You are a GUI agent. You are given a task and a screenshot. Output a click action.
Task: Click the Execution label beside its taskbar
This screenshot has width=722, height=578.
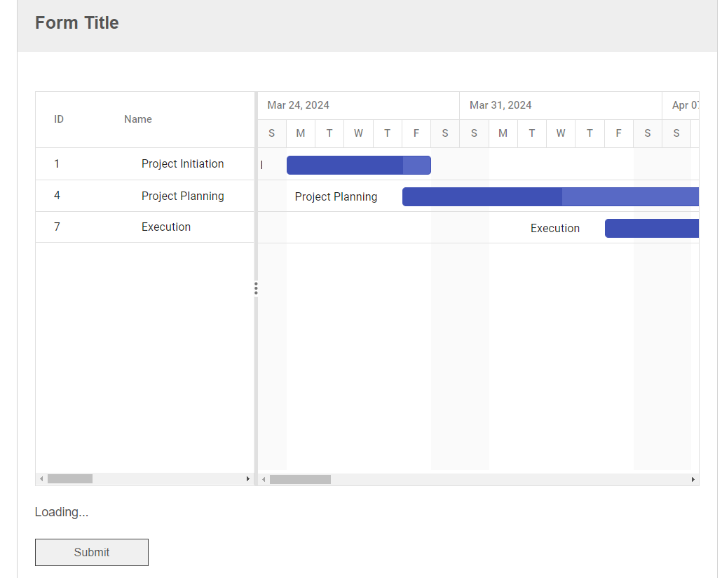pyautogui.click(x=555, y=229)
